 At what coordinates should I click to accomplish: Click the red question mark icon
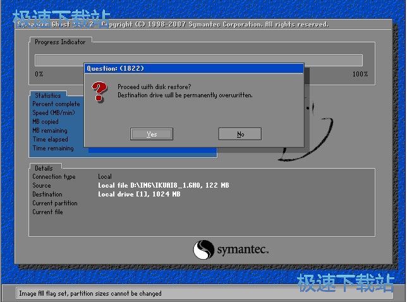(99, 92)
